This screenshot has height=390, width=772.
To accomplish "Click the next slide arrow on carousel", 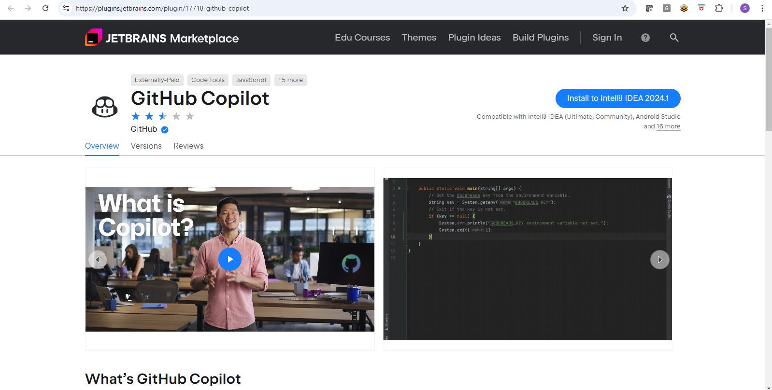I will (x=659, y=260).
